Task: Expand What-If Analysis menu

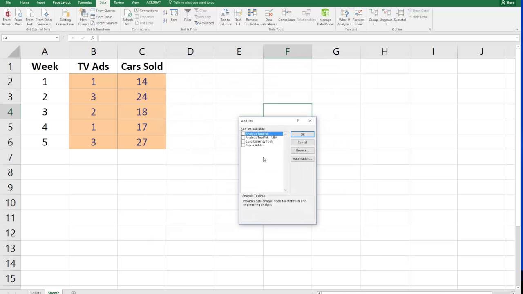Action: coord(344,22)
